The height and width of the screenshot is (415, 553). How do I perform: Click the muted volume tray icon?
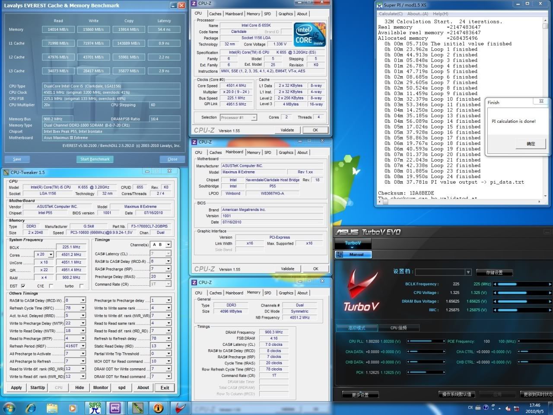point(508,408)
